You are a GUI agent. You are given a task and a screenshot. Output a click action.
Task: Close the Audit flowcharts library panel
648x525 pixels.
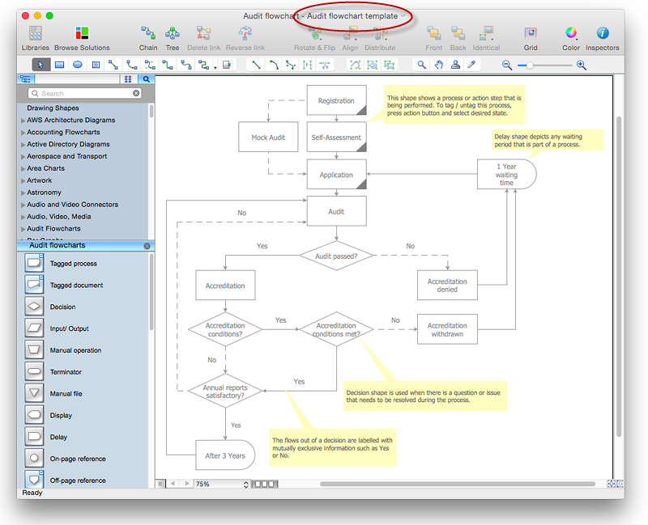(147, 246)
